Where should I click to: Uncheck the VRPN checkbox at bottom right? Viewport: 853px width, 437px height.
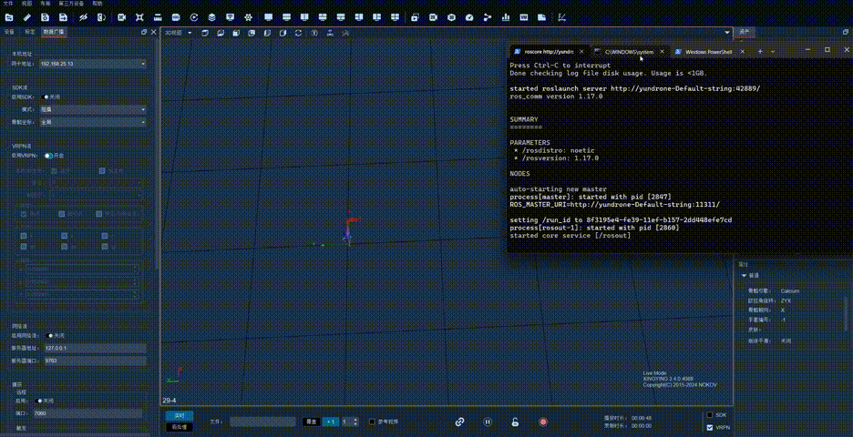click(x=710, y=427)
